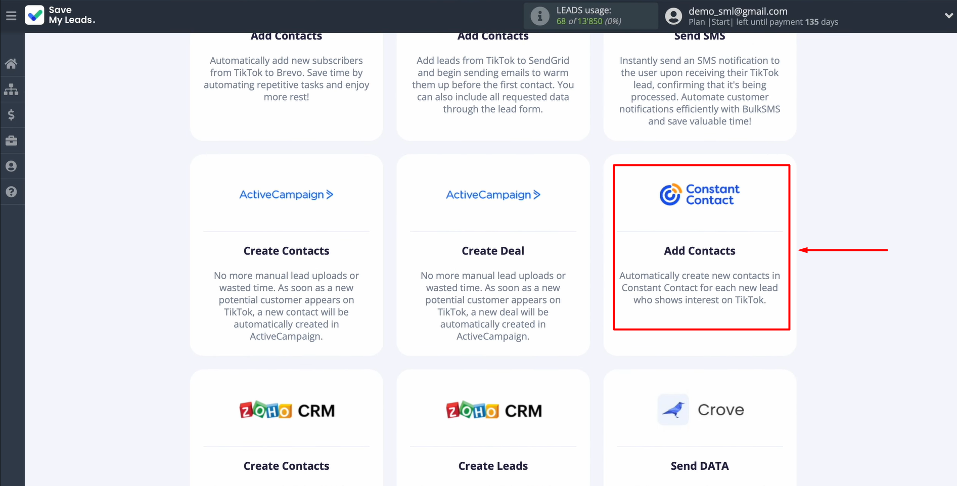This screenshot has height=486, width=957.
Task: Open help via the question mark icon
Action: [x=12, y=192]
